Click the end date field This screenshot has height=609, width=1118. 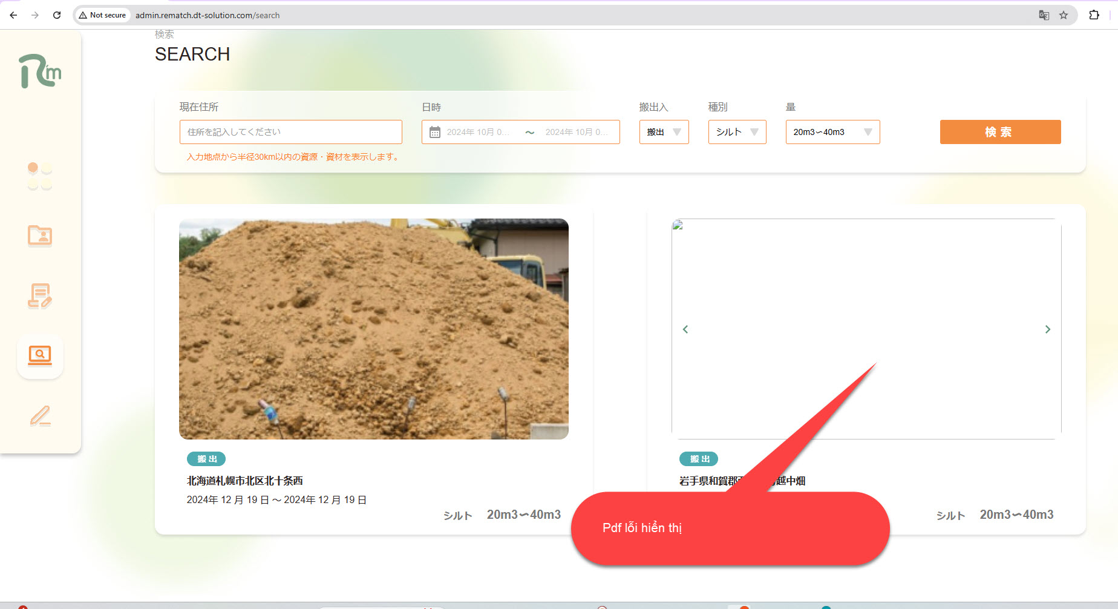tap(575, 132)
